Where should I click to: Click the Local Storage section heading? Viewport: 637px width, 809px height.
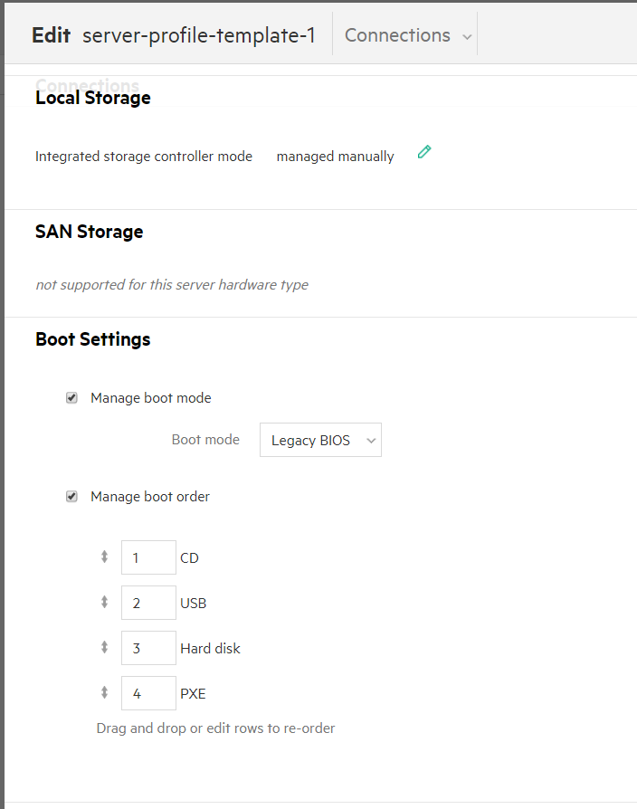pyautogui.click(x=93, y=98)
